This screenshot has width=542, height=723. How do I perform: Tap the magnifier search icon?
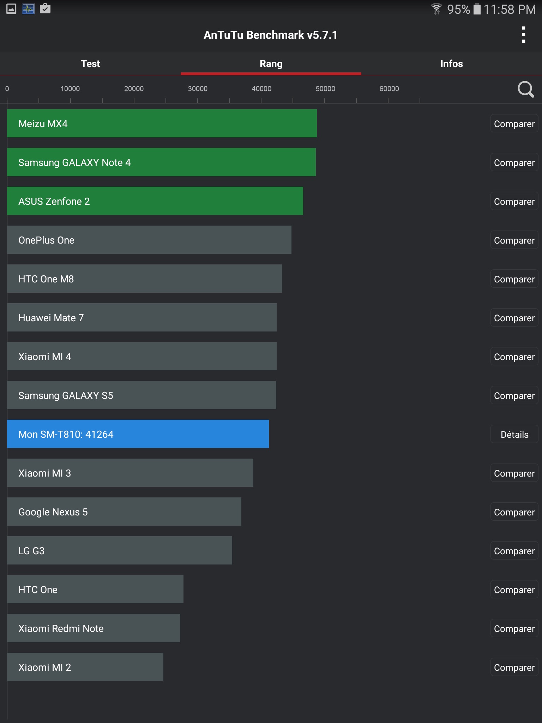pyautogui.click(x=525, y=89)
